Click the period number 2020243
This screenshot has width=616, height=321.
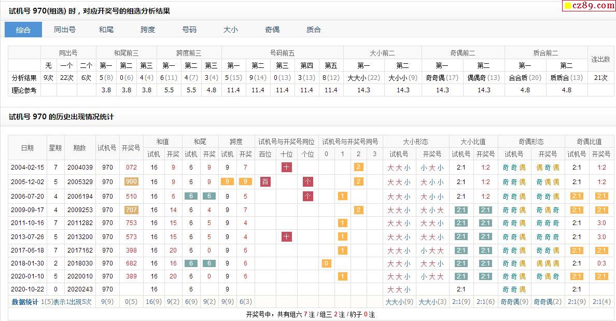pos(79,289)
